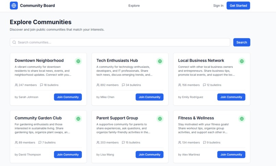This screenshot has height=166, width=276.
Task: Open the Explore navigation item
Action: (x=134, y=5)
